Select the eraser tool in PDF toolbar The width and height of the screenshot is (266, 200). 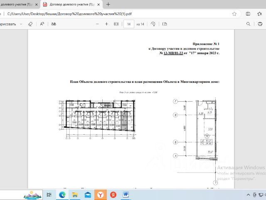click(30, 24)
